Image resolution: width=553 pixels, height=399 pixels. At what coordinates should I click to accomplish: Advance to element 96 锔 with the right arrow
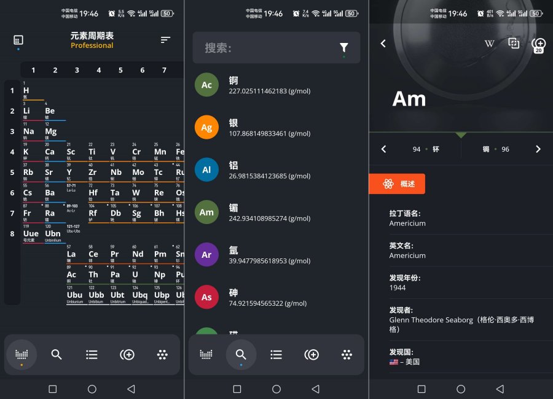pos(538,149)
